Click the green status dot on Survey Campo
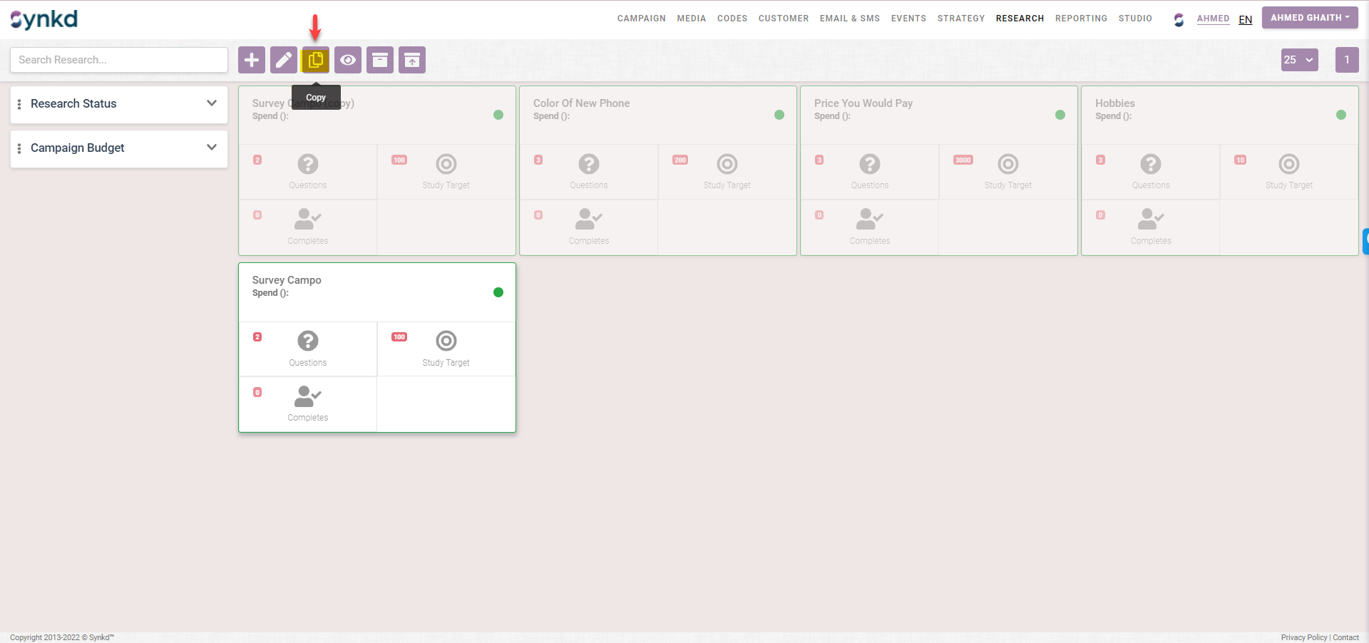The height and width of the screenshot is (643, 1369). [x=498, y=292]
